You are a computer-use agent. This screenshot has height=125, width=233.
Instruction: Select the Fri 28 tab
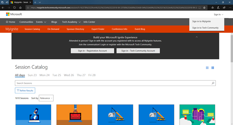click(92, 75)
